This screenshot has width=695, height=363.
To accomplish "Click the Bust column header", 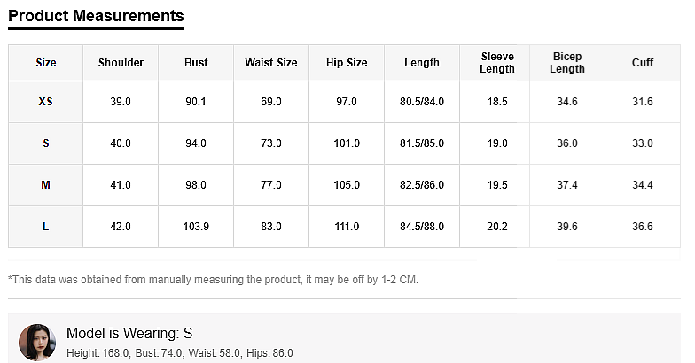I will (x=196, y=63).
